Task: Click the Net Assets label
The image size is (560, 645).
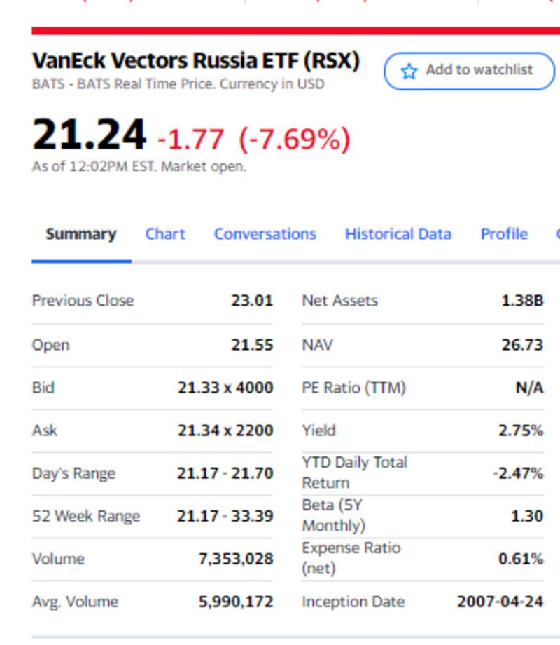Action: 339,301
